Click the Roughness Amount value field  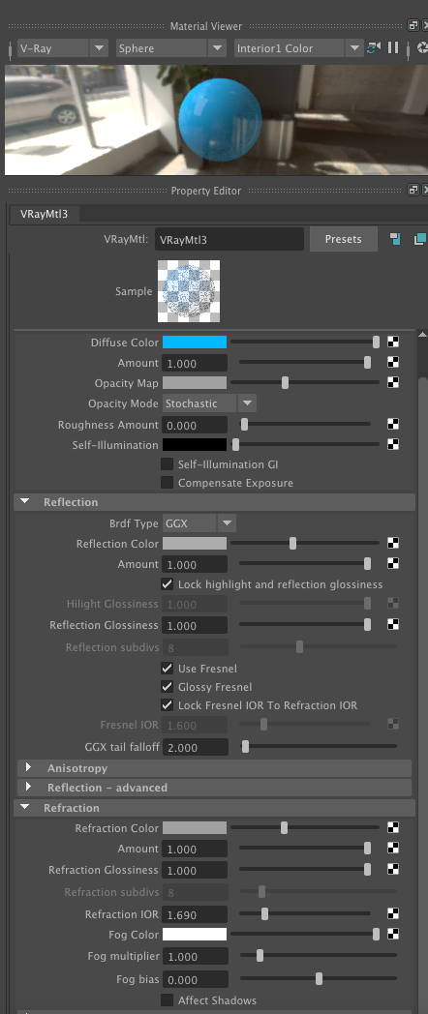click(195, 425)
